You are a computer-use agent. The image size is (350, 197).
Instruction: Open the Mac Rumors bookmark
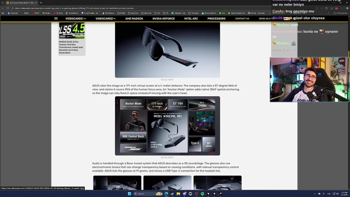point(108,13)
